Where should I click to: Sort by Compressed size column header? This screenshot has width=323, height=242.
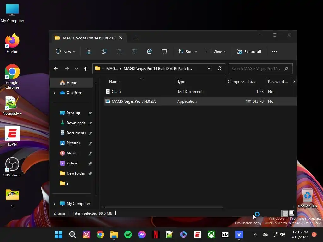[x=242, y=82]
